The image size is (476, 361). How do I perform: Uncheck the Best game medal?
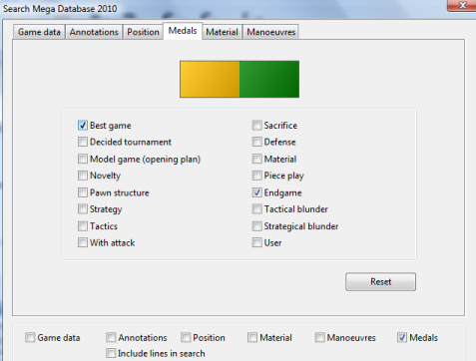[83, 126]
